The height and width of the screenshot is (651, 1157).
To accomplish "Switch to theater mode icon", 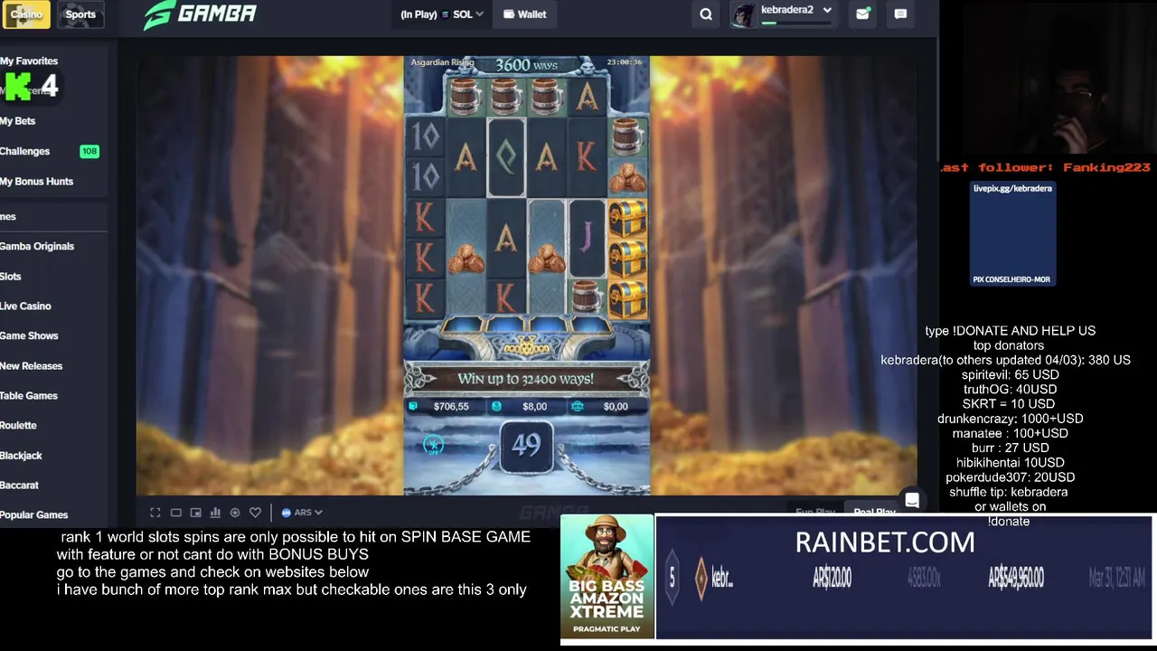I will [x=176, y=513].
